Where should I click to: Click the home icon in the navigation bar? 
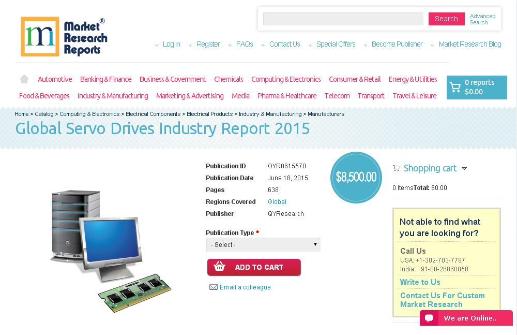[24, 79]
